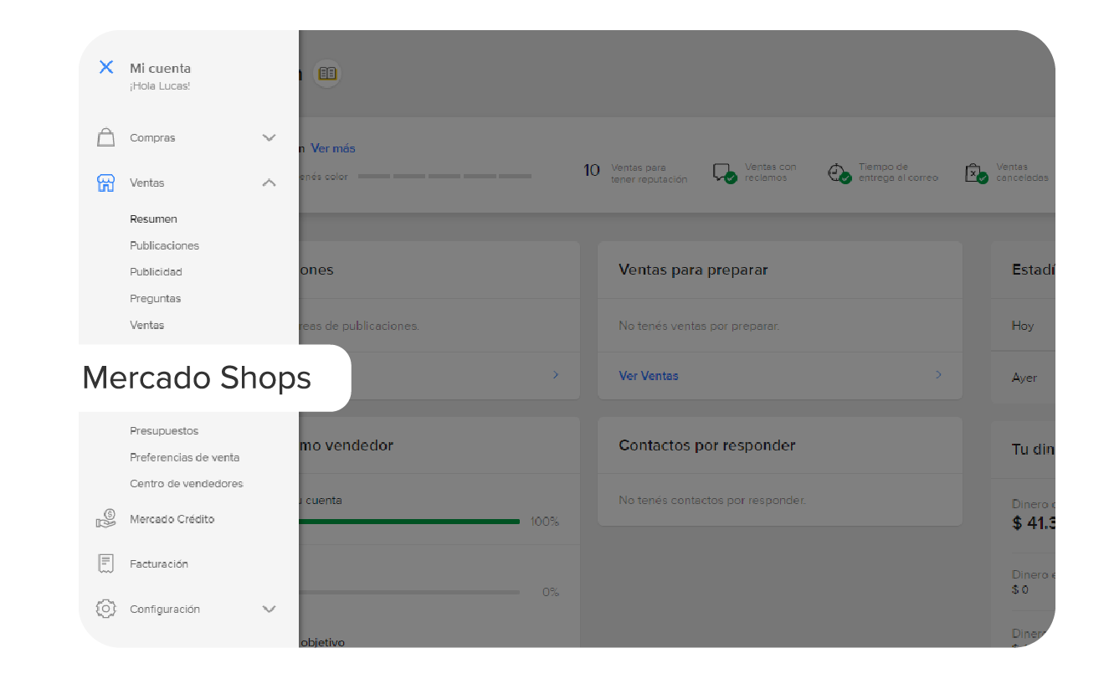Click the Ventas para preparar heading
The height and width of the screenshot is (679, 1104).
tap(693, 270)
